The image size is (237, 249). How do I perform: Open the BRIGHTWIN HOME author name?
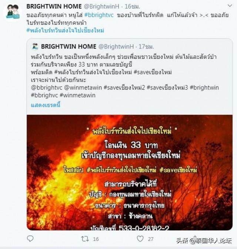(54, 6)
